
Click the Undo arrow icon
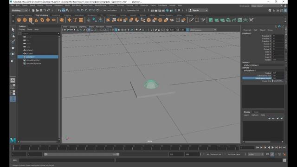tap(45, 10)
